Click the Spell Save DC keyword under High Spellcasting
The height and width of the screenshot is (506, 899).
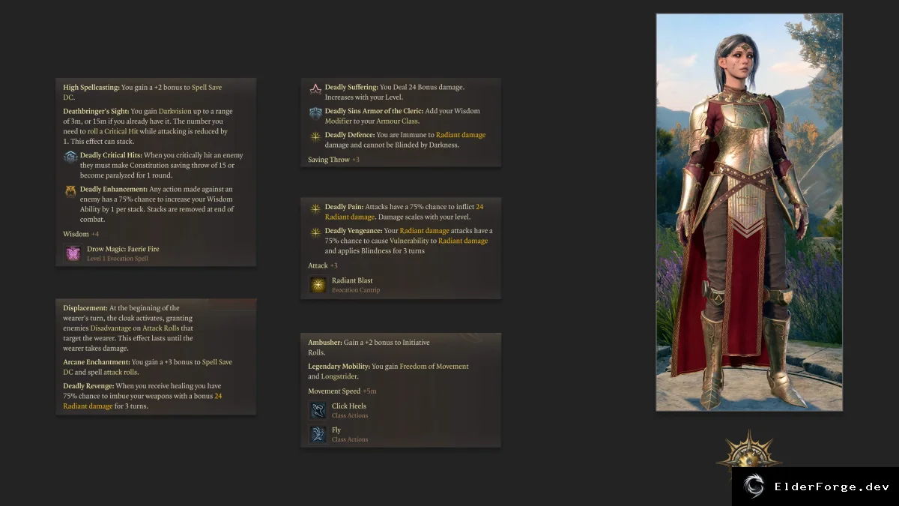pyautogui.click(x=142, y=92)
